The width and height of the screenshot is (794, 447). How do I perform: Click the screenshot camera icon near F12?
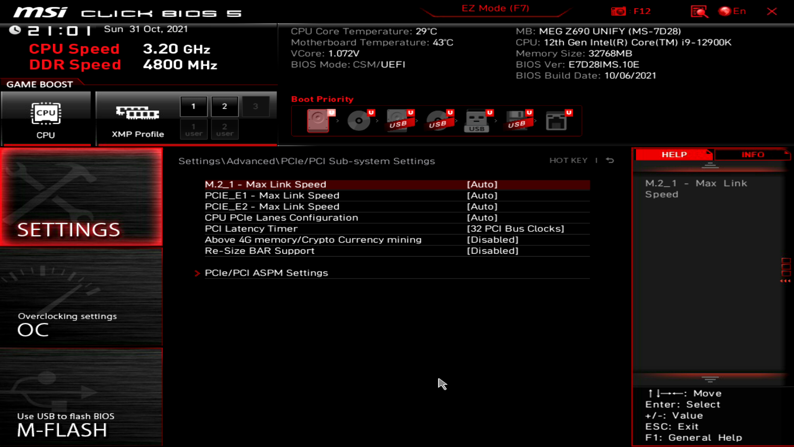pos(619,12)
